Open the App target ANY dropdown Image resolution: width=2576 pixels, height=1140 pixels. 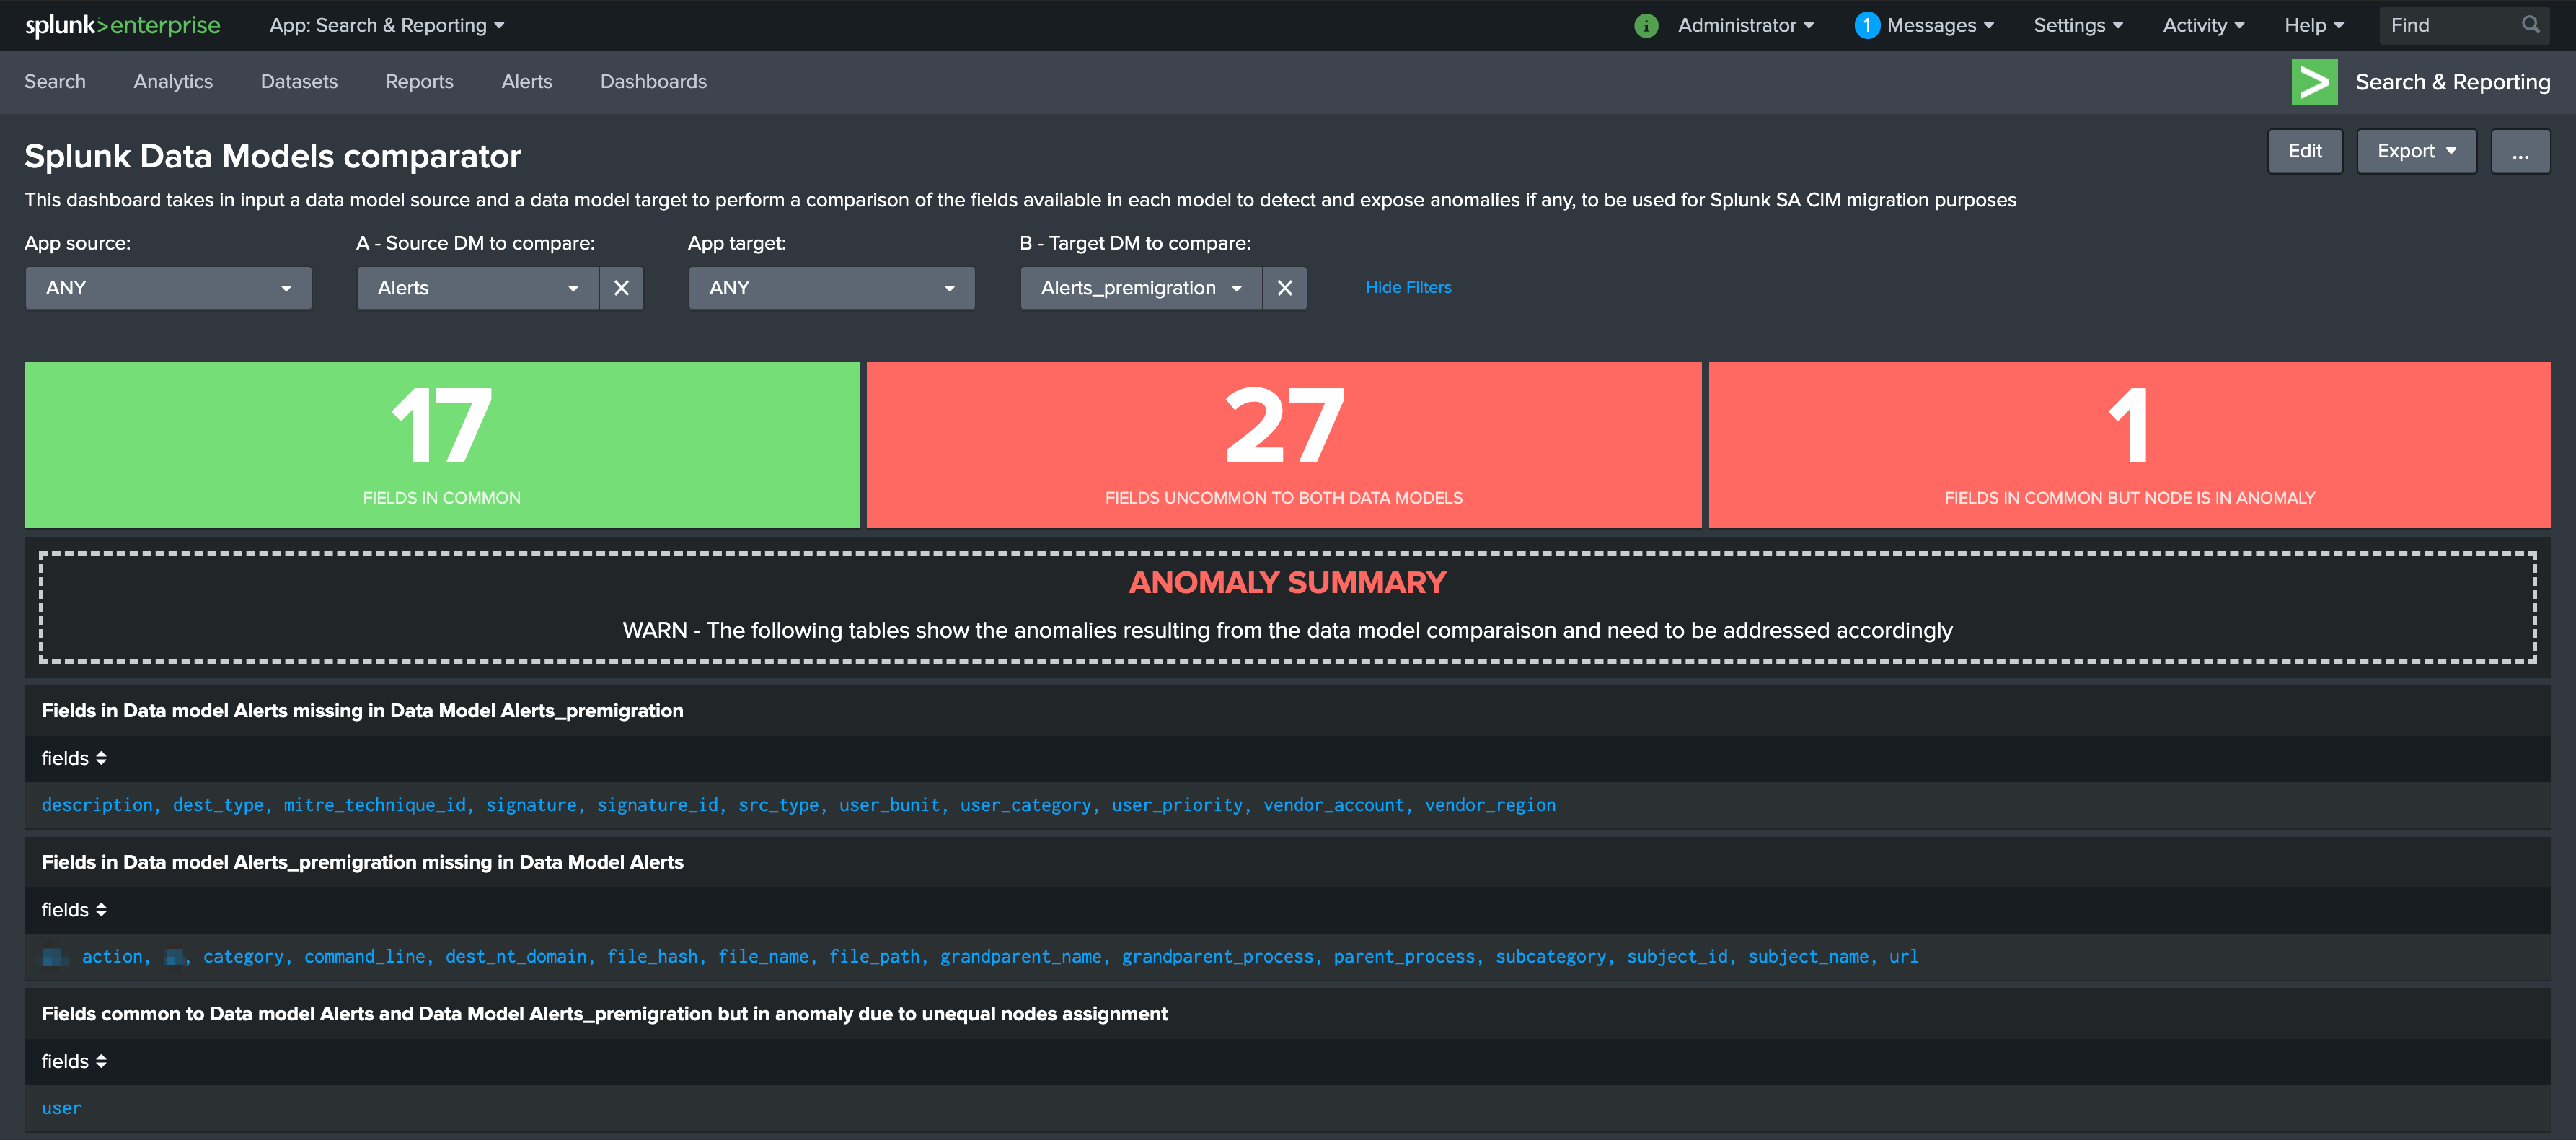pos(831,289)
